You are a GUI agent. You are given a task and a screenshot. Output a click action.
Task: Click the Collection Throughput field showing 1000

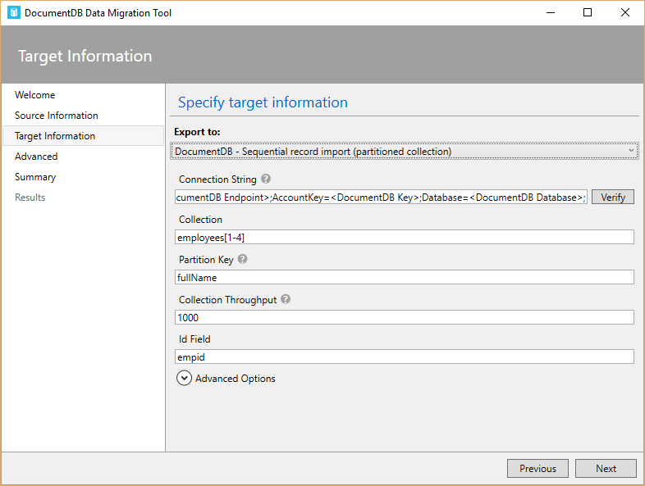(x=405, y=317)
